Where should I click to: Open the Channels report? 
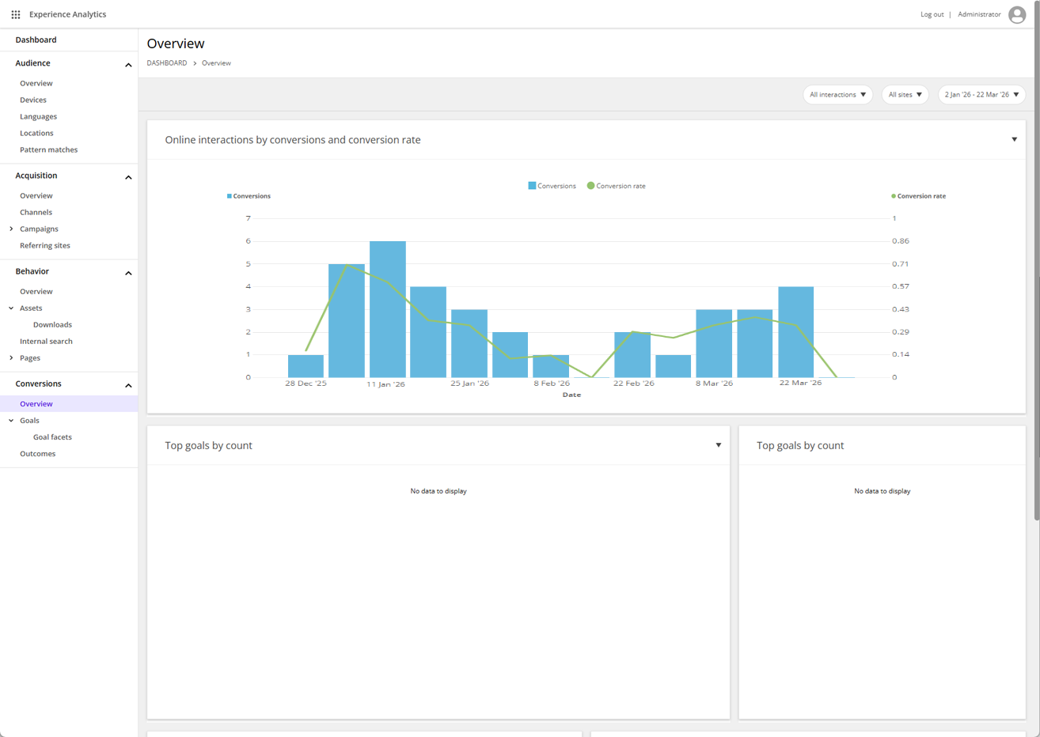[x=36, y=212]
